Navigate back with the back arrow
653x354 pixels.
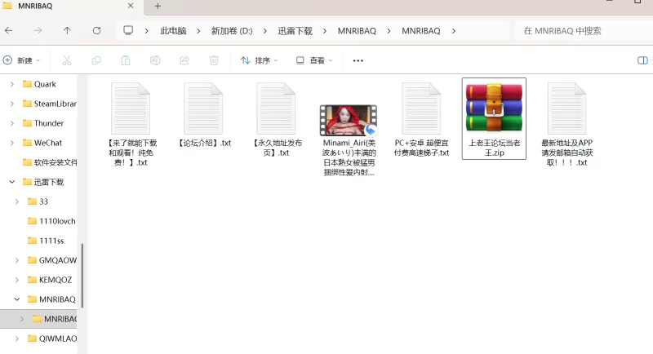tap(8, 31)
